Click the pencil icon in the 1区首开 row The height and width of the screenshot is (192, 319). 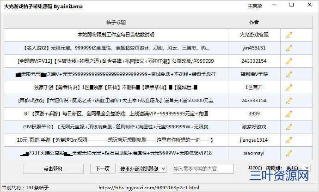pyautogui.click(x=288, y=88)
